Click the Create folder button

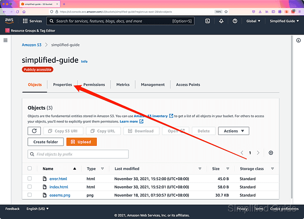tap(46, 142)
